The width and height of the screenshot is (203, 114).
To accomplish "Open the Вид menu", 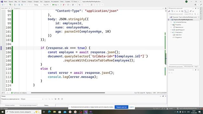I will tap(16, 2).
